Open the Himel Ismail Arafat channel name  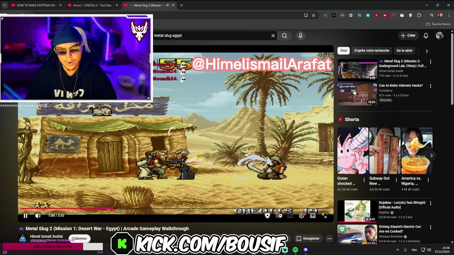(46, 236)
